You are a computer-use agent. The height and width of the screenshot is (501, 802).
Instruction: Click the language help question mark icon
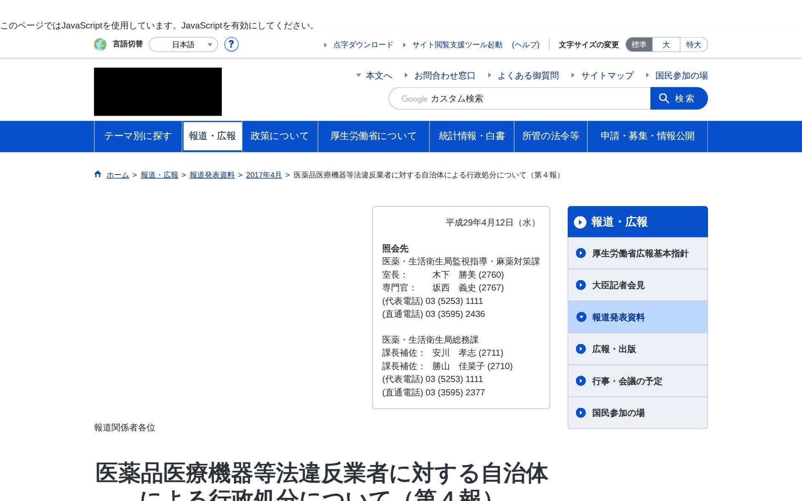pos(231,44)
